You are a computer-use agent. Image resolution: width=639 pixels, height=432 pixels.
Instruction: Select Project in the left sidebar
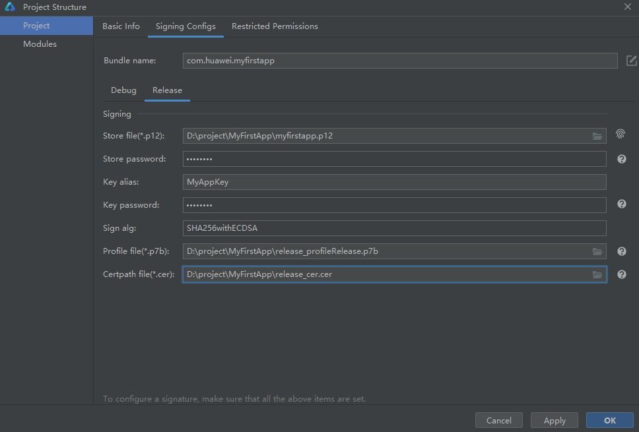coord(36,26)
